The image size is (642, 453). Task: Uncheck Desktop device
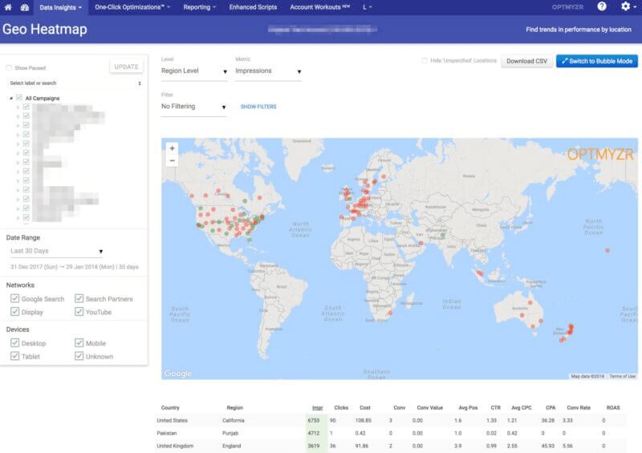[x=14, y=342]
